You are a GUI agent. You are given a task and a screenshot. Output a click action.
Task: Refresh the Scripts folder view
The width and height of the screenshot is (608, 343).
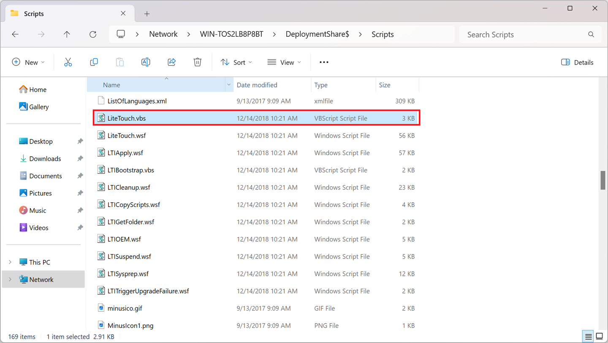click(x=92, y=34)
